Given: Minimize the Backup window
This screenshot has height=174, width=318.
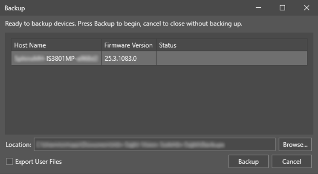Looking at the screenshot, I should coord(258,8).
